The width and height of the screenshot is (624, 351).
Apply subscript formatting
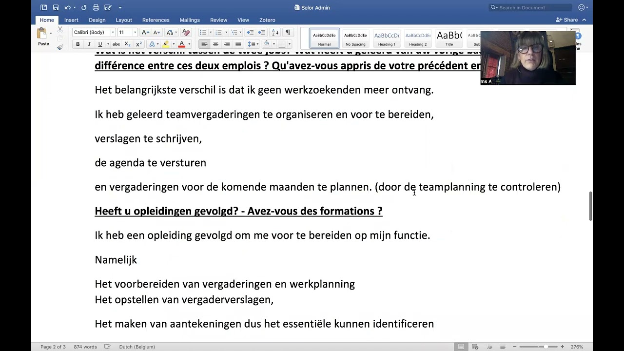[128, 44]
